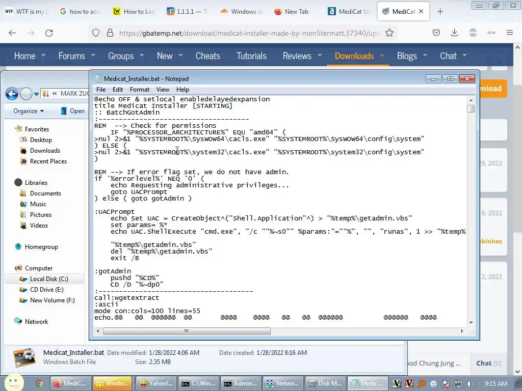
Task: Open Explorer recent locations dropdown arrow
Action: [x=37, y=94]
